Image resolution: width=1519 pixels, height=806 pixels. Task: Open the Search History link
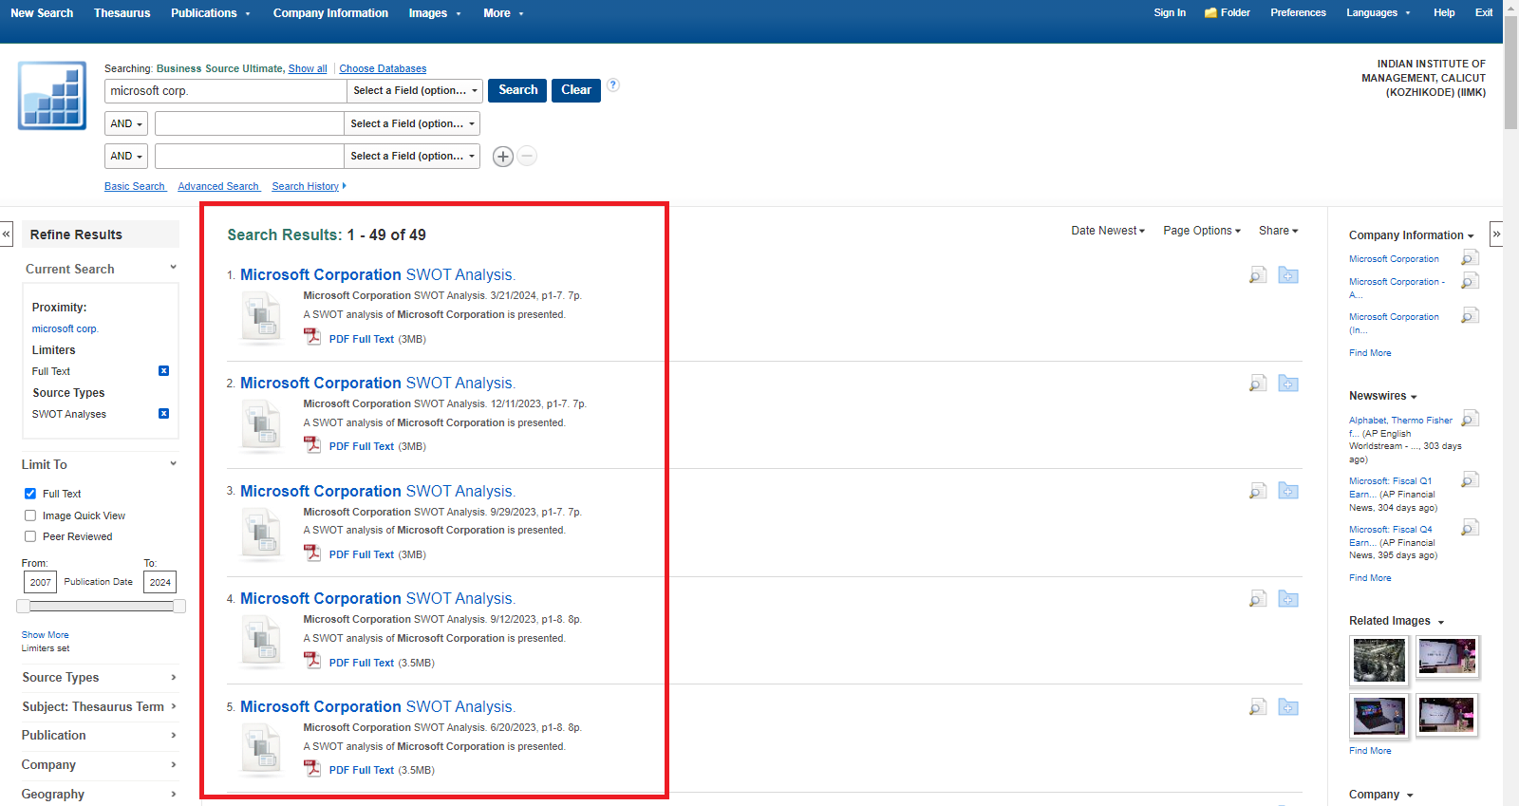[305, 187]
